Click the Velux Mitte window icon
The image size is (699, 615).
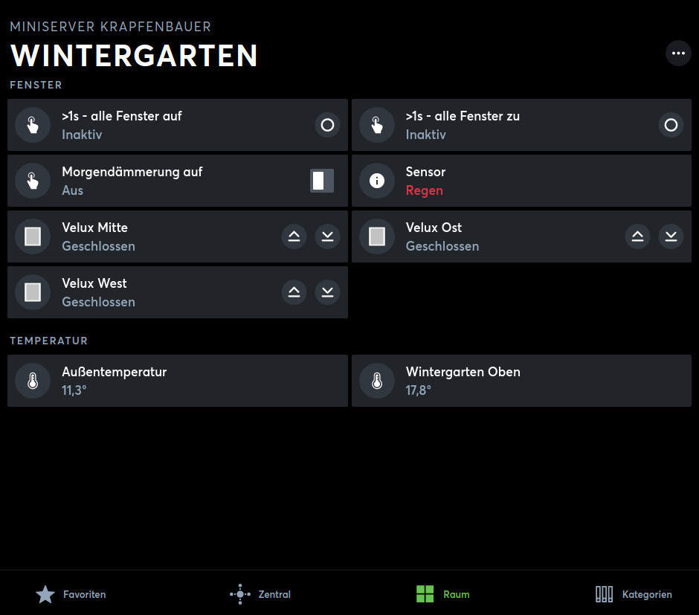(33, 236)
